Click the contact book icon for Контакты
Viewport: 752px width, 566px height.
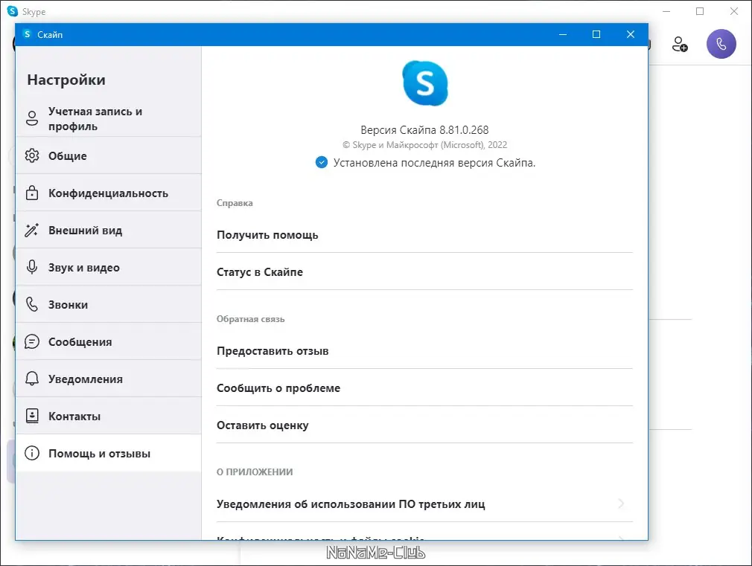click(32, 416)
